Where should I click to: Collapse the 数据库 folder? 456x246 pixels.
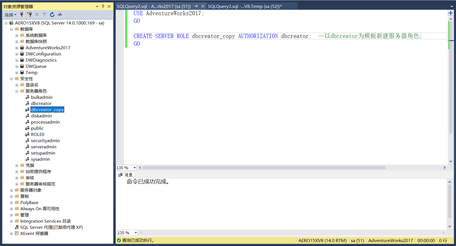pos(11,29)
